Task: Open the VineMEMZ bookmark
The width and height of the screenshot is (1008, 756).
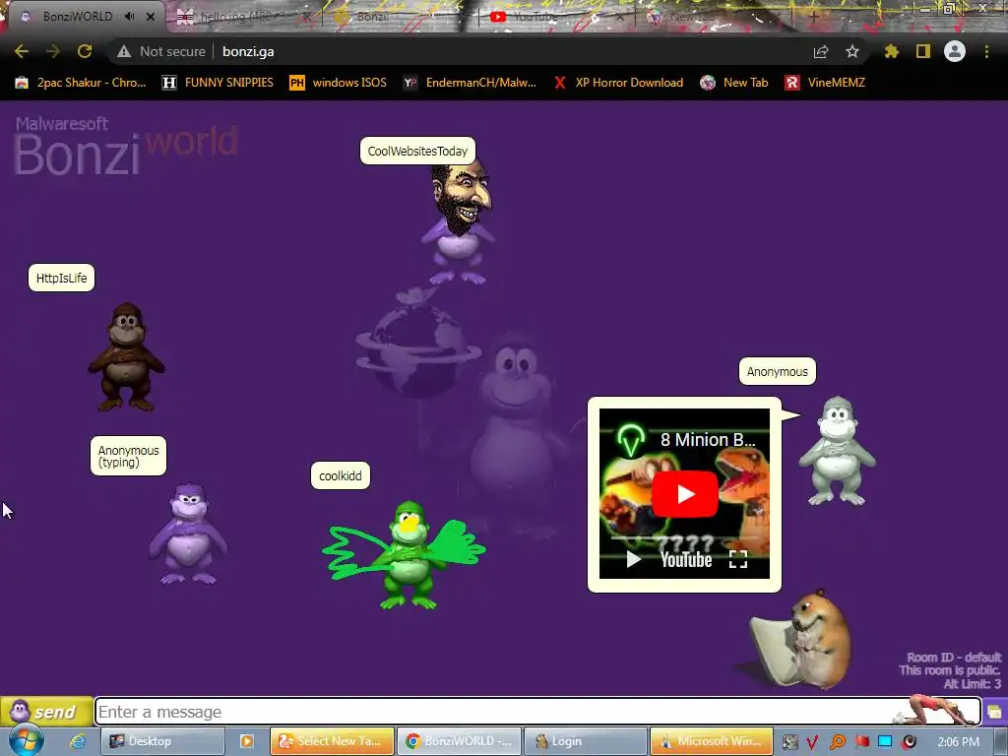Action: (x=825, y=83)
